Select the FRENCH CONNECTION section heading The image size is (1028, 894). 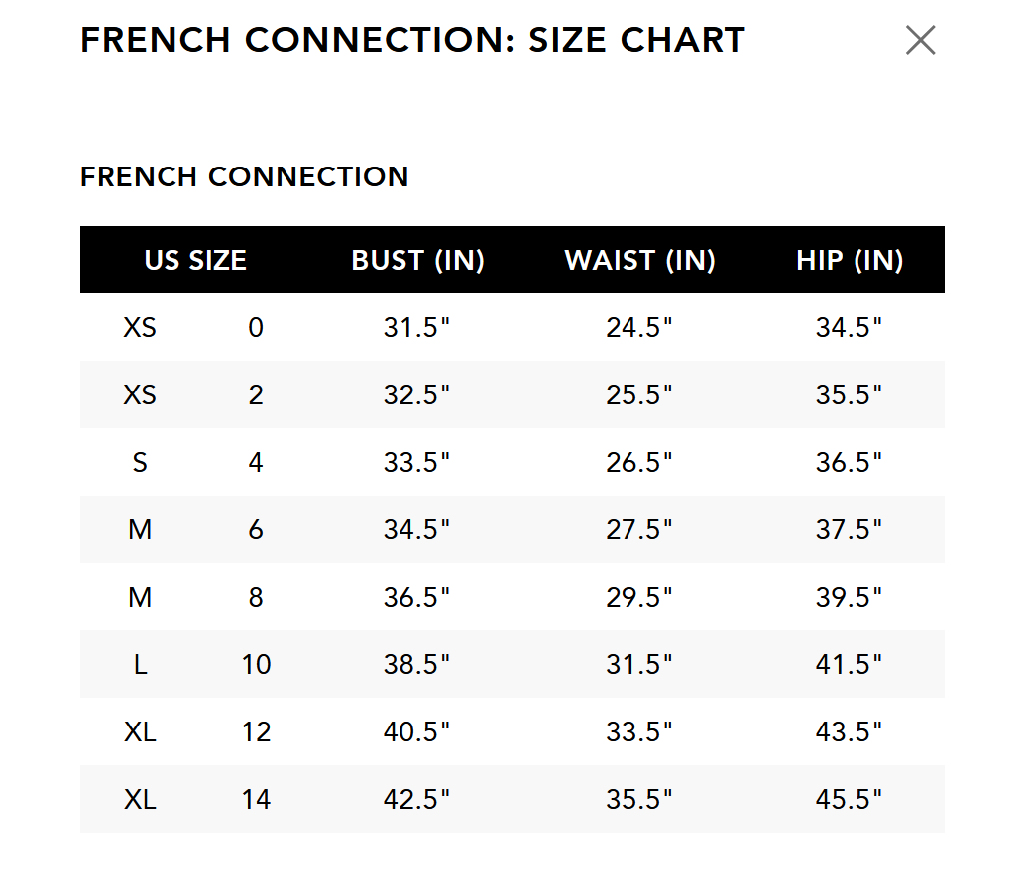pos(245,176)
